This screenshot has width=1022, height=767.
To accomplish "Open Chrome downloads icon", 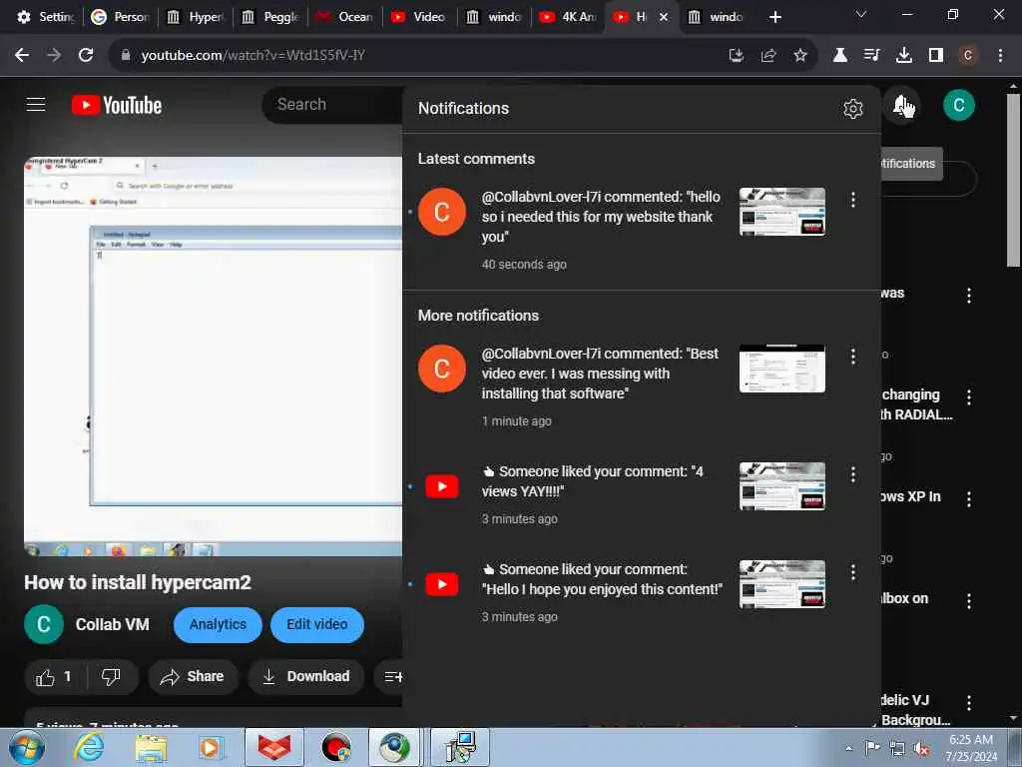I will click(x=904, y=56).
